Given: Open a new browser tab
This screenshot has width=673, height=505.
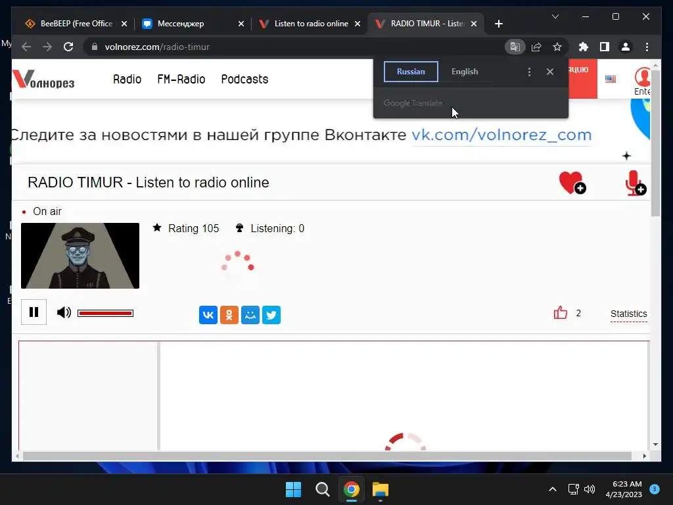Looking at the screenshot, I should [x=498, y=24].
